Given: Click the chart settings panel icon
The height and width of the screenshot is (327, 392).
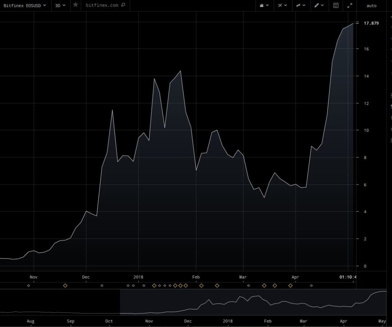Looking at the screenshot, I should coord(336,5).
